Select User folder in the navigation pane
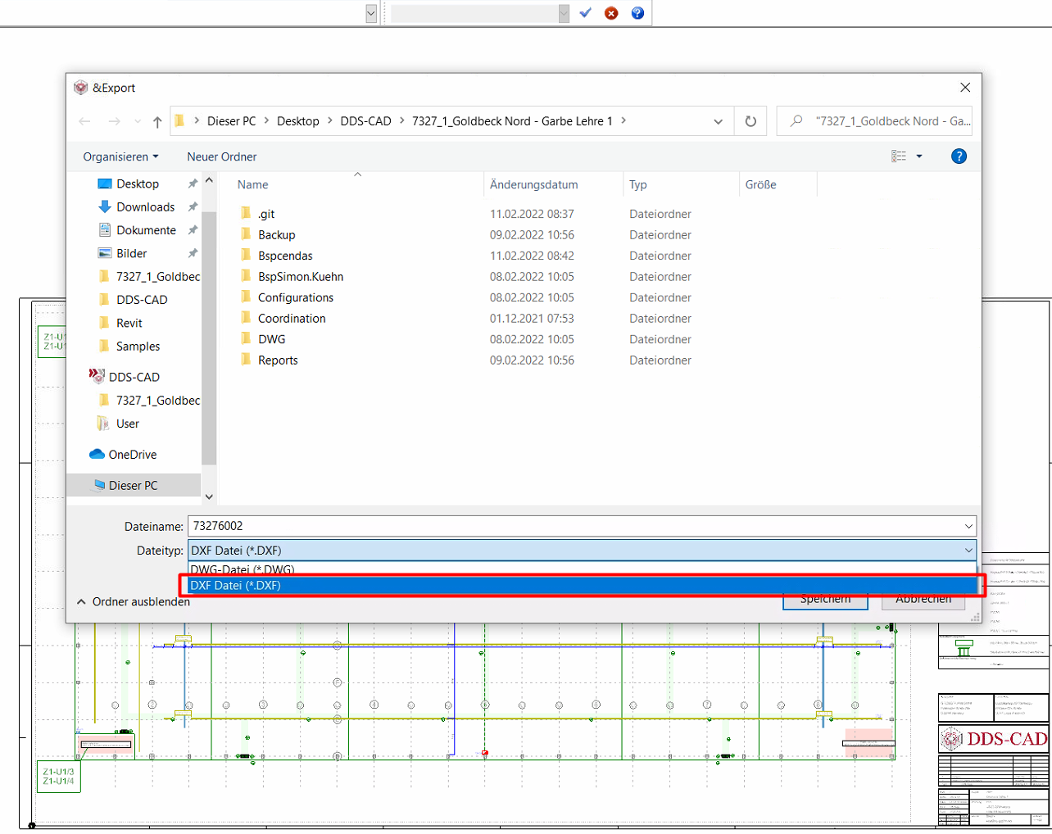 (127, 424)
